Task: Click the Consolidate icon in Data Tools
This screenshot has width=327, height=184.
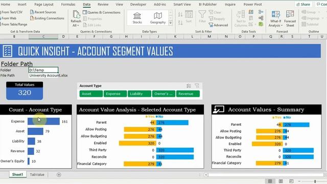Action: click(261, 12)
